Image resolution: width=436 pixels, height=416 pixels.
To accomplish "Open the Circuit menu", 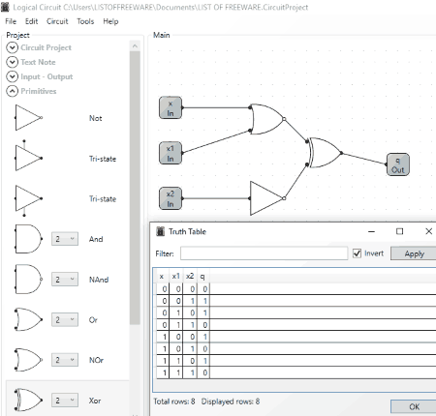I will tap(57, 21).
